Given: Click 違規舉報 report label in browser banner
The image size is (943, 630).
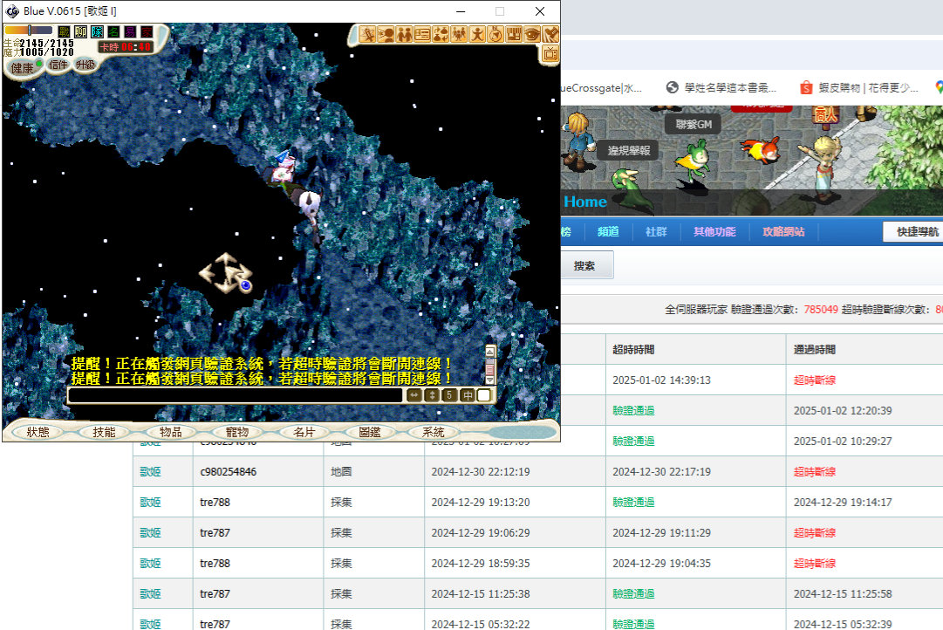Looking at the screenshot, I should (628, 150).
